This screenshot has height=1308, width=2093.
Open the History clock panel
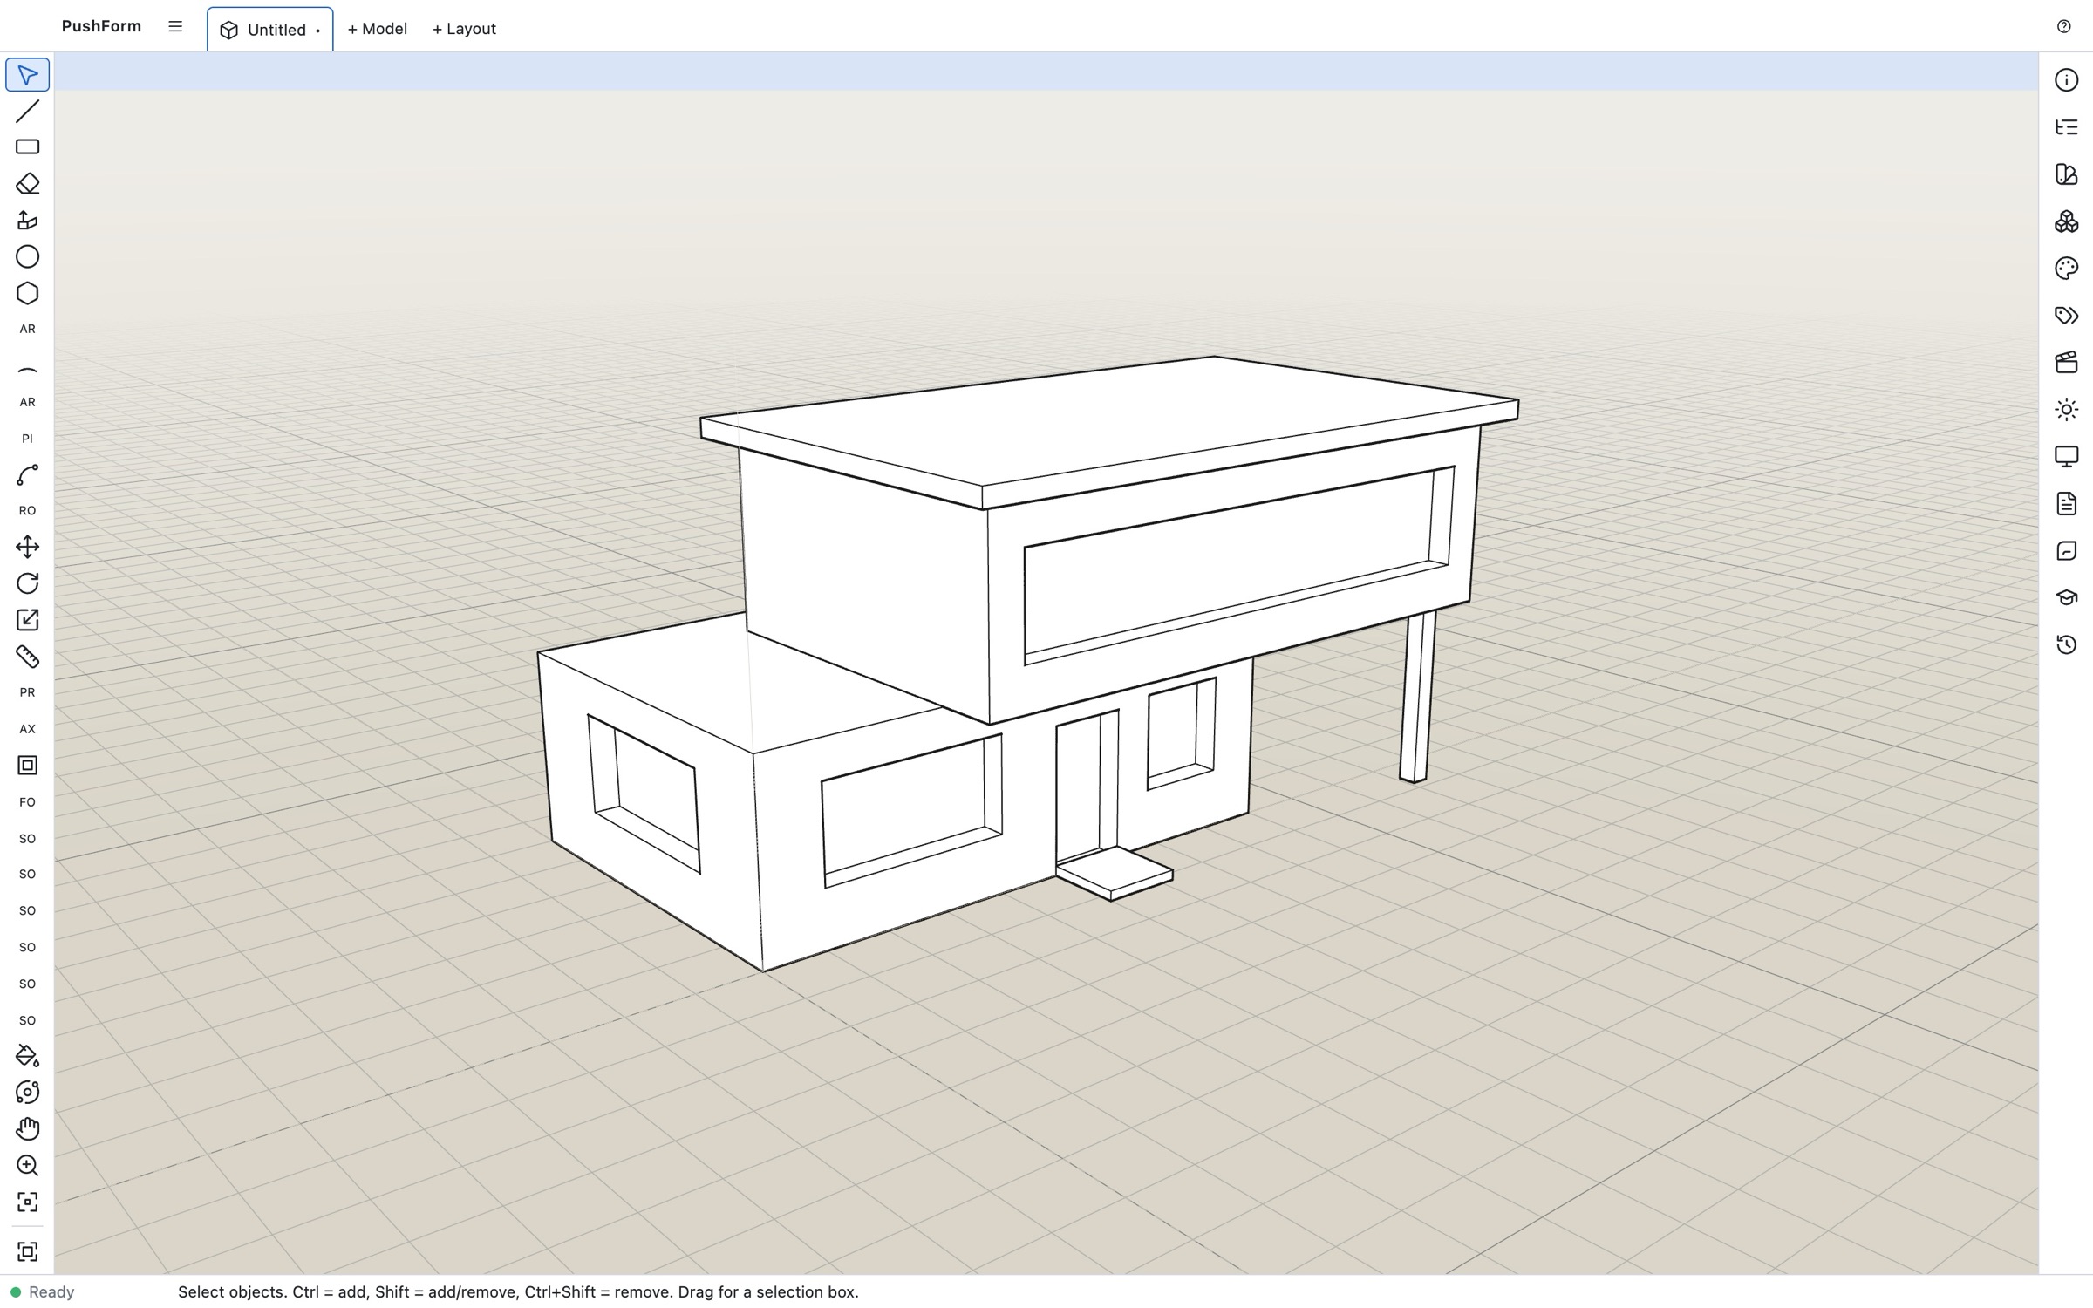(x=2066, y=645)
